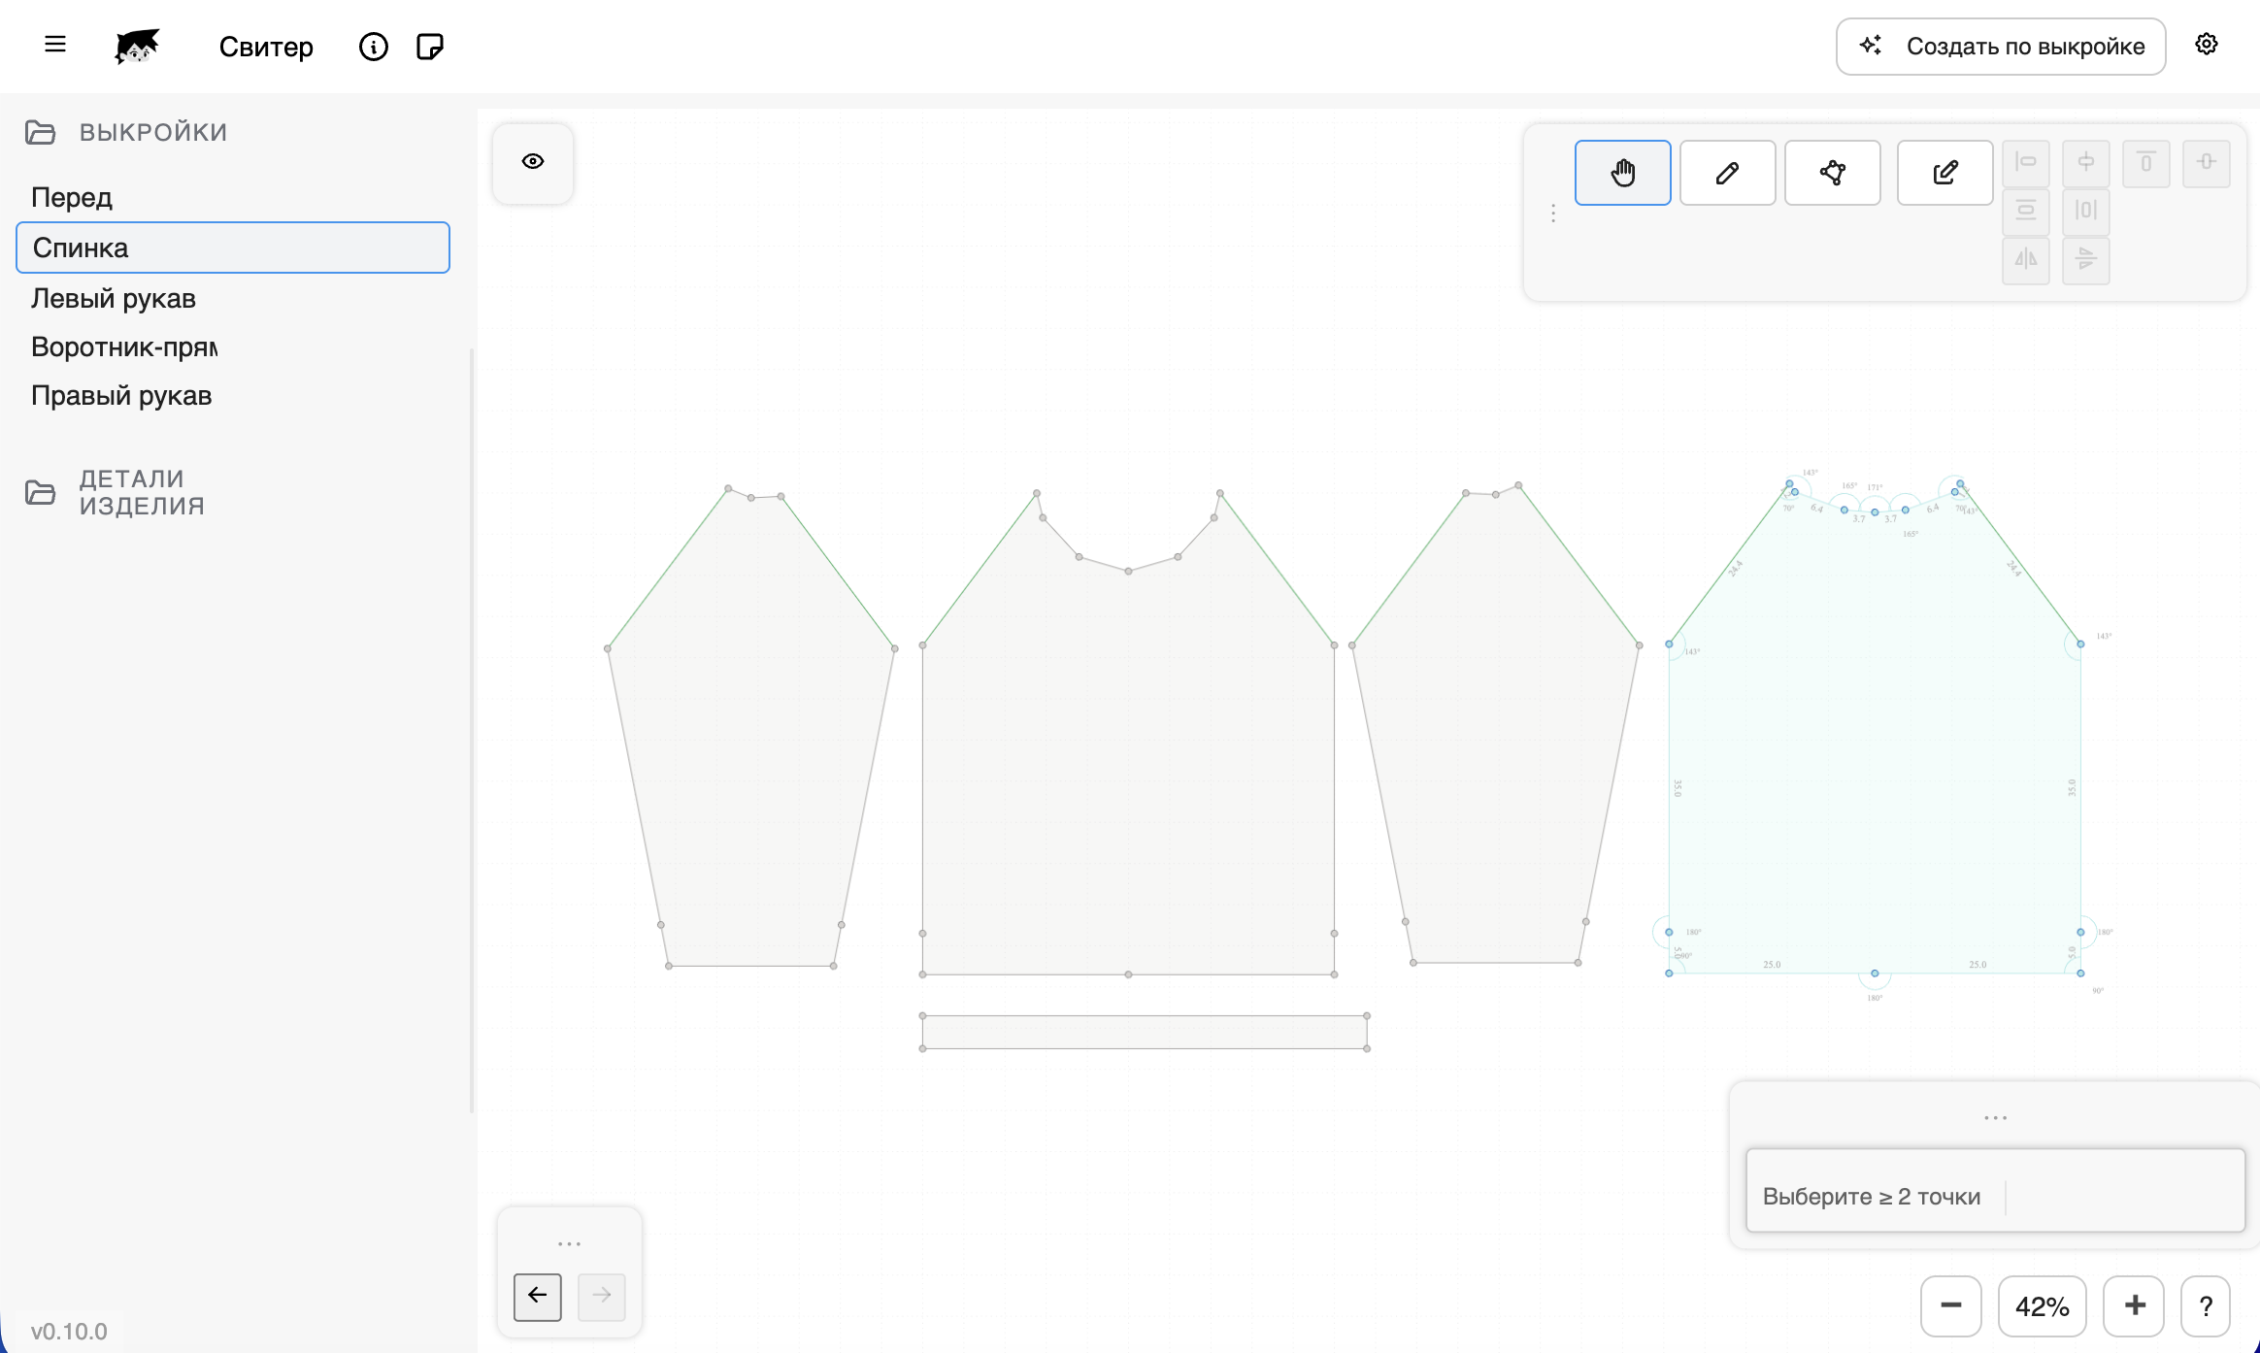Image resolution: width=2260 pixels, height=1353 pixels.
Task: Open the sticky note icon
Action: point(429,47)
